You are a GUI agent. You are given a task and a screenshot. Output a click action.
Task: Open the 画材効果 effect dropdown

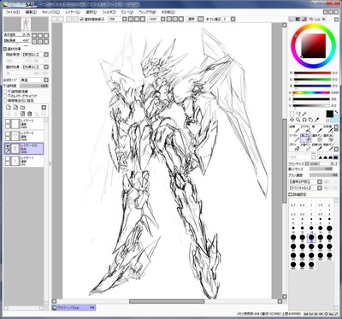46,68
